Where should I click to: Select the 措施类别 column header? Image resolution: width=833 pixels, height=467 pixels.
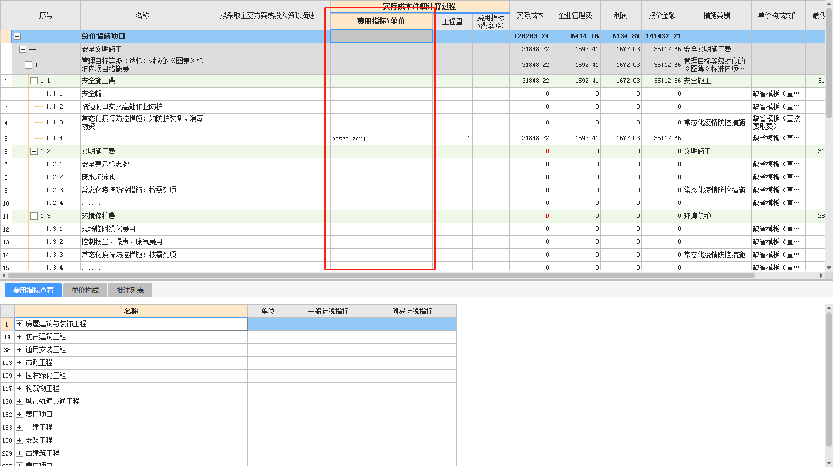point(717,15)
